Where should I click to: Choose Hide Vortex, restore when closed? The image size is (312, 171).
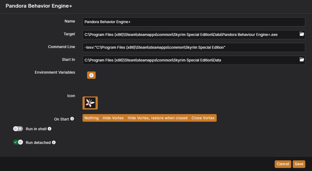click(158, 118)
